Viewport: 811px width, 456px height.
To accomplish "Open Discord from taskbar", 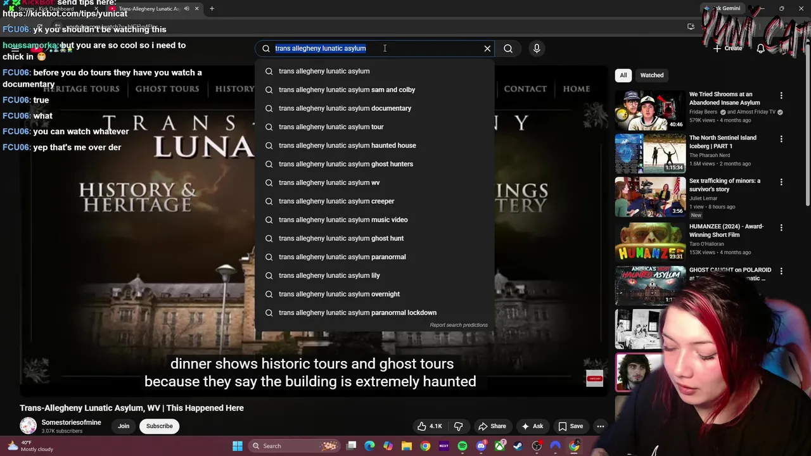I will [481, 446].
